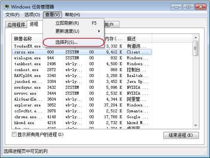
Task: Click PID value 944
Action: click(50, 58)
